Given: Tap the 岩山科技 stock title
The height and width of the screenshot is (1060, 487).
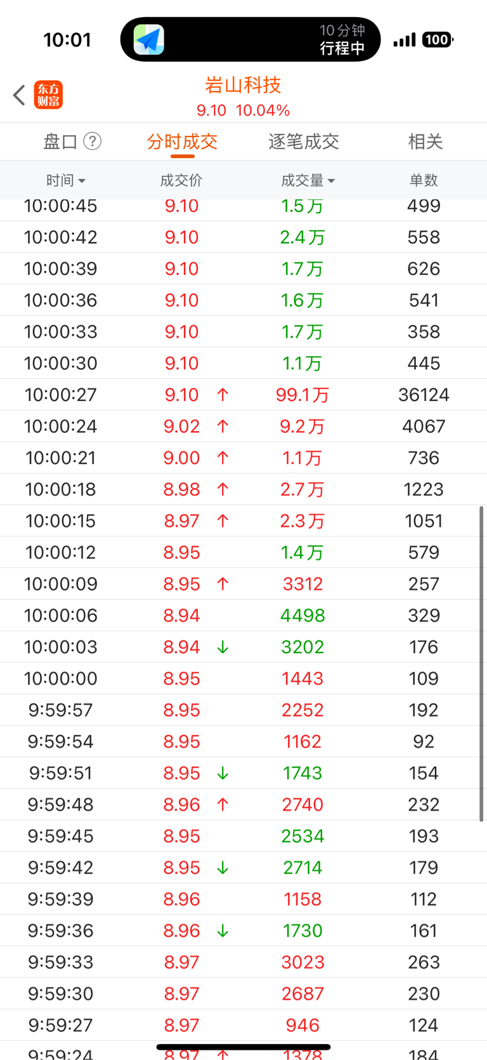Looking at the screenshot, I should pyautogui.click(x=243, y=85).
